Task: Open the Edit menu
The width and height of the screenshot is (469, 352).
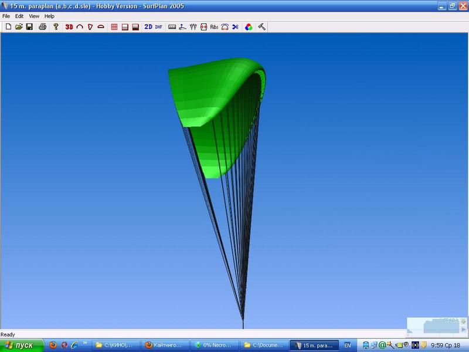Action: [19, 16]
